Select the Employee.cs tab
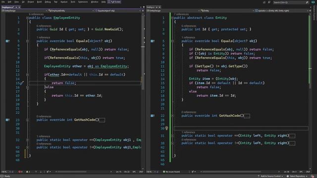Viewport: 317px width, 178px height. (x=8, y=7)
